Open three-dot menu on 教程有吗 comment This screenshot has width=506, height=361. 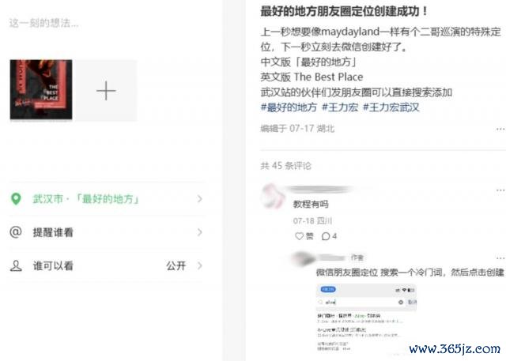500,190
